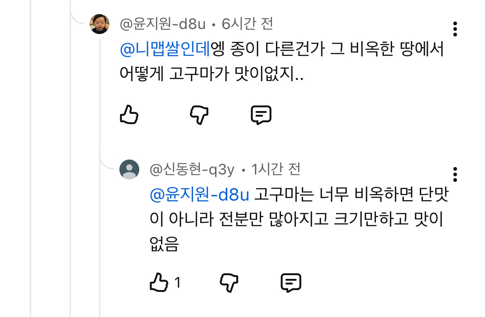Reply to @신동현-q3y's comment
The height and width of the screenshot is (317, 485).
coord(291,282)
